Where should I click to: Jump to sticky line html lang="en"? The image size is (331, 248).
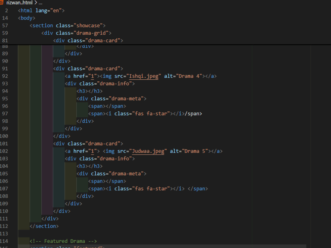(41, 11)
